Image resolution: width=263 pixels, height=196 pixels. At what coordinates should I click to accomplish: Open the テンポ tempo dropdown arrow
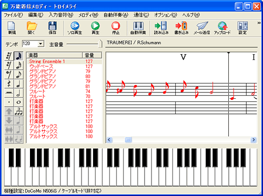(x=41, y=44)
